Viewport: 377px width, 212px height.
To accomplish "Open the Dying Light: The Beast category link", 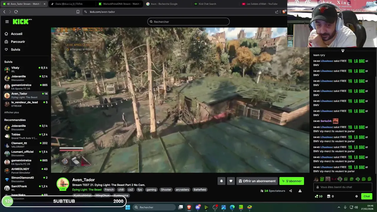I will click(87, 190).
